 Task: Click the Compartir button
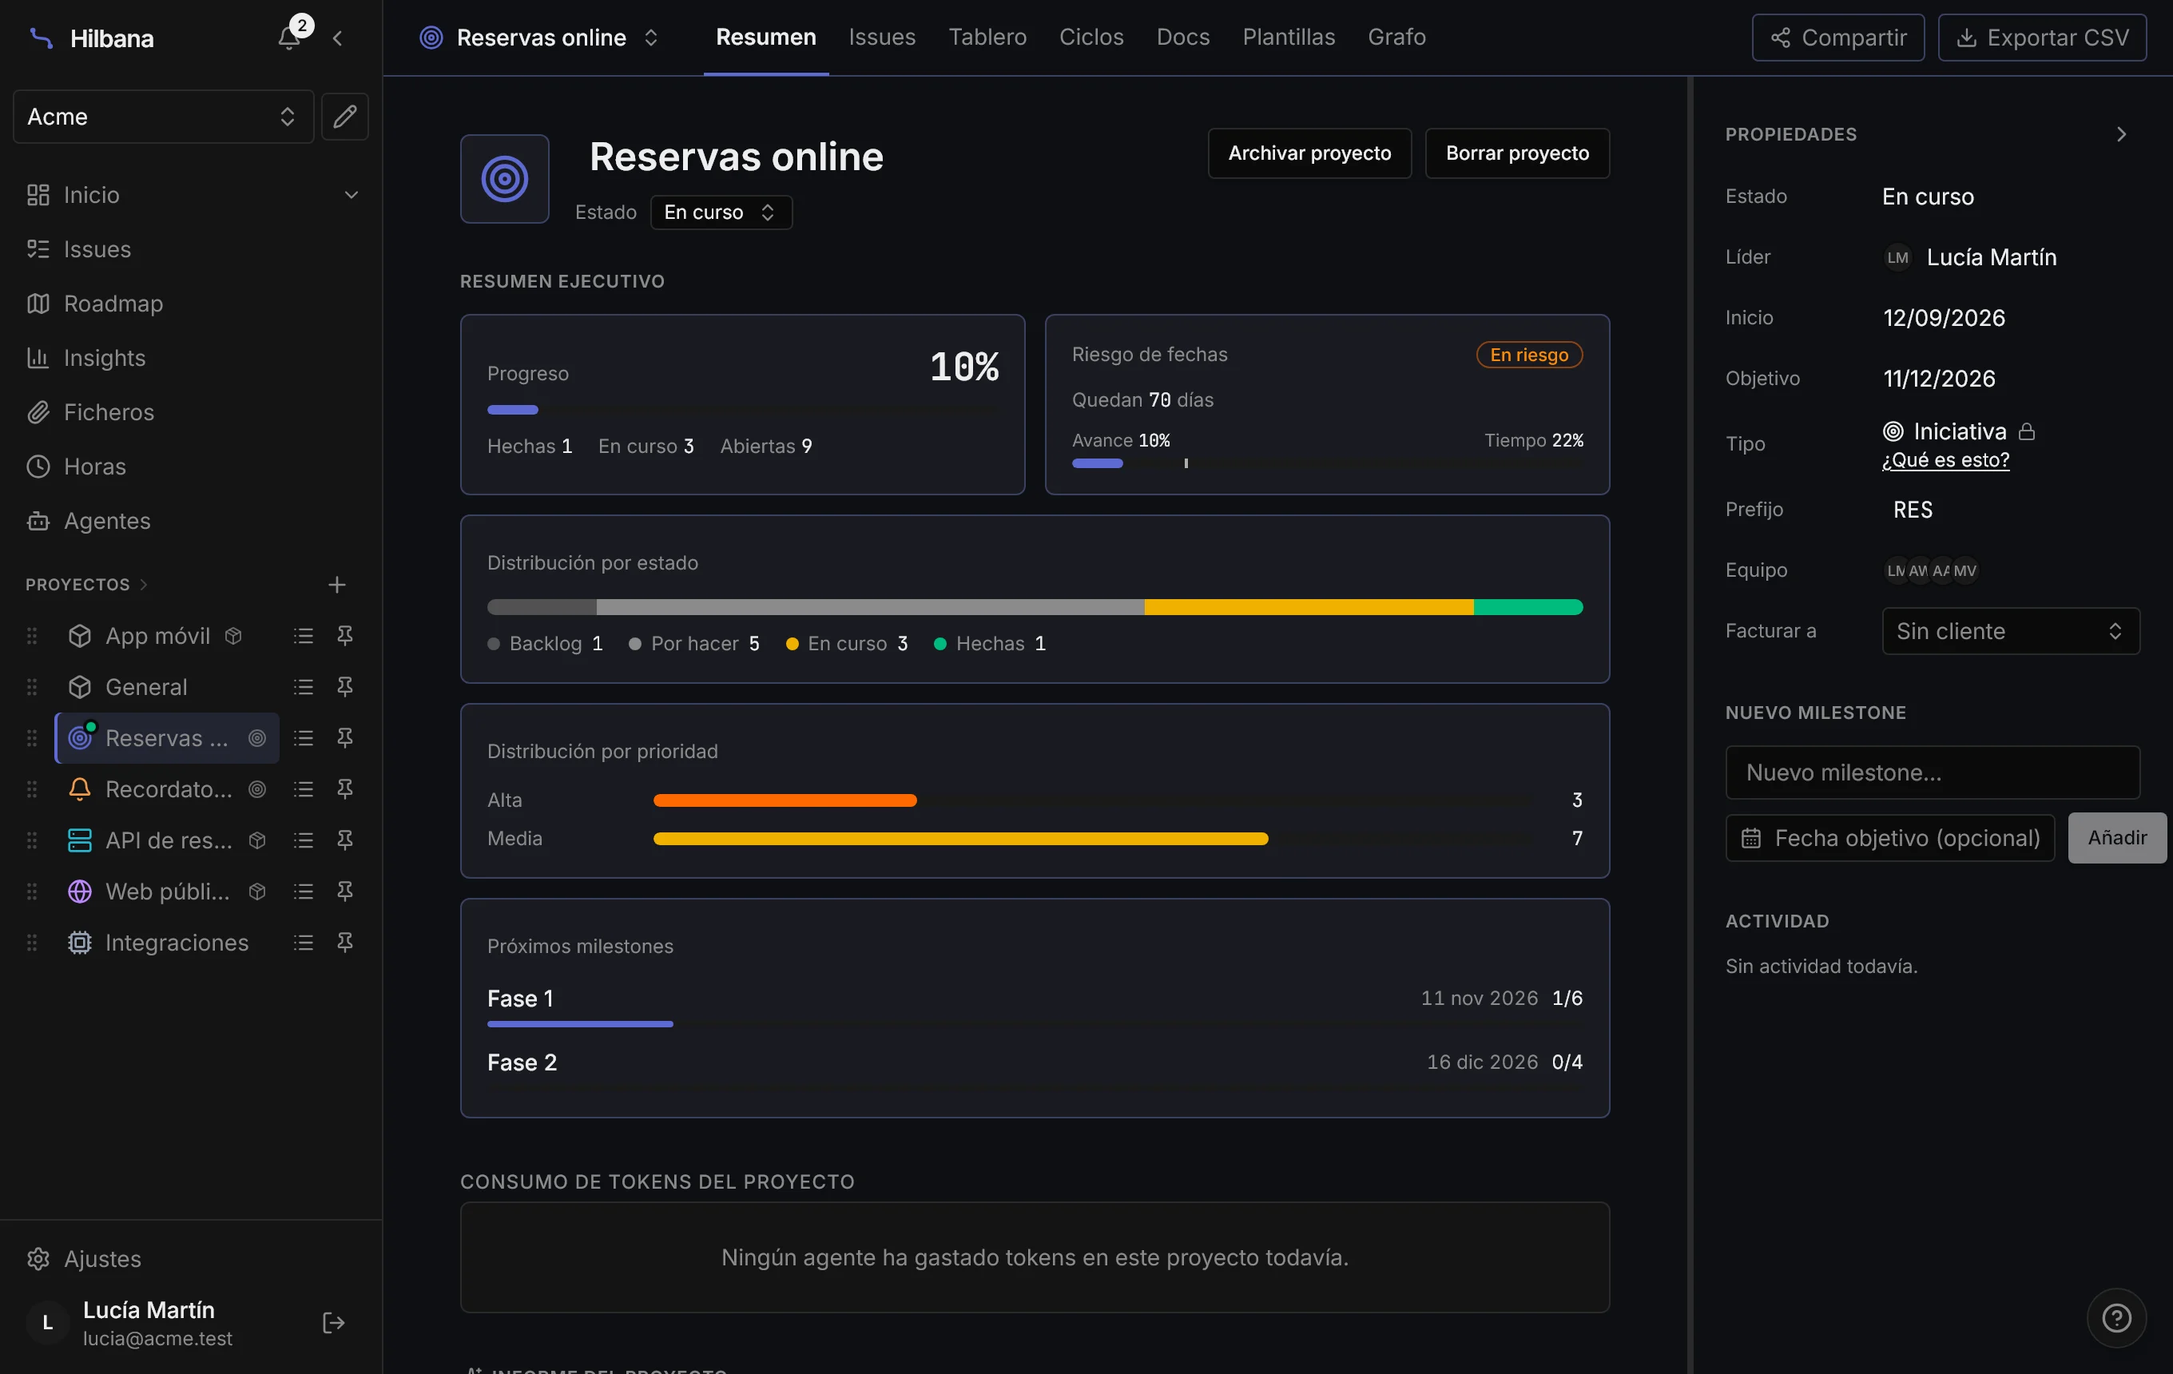[x=1838, y=38]
